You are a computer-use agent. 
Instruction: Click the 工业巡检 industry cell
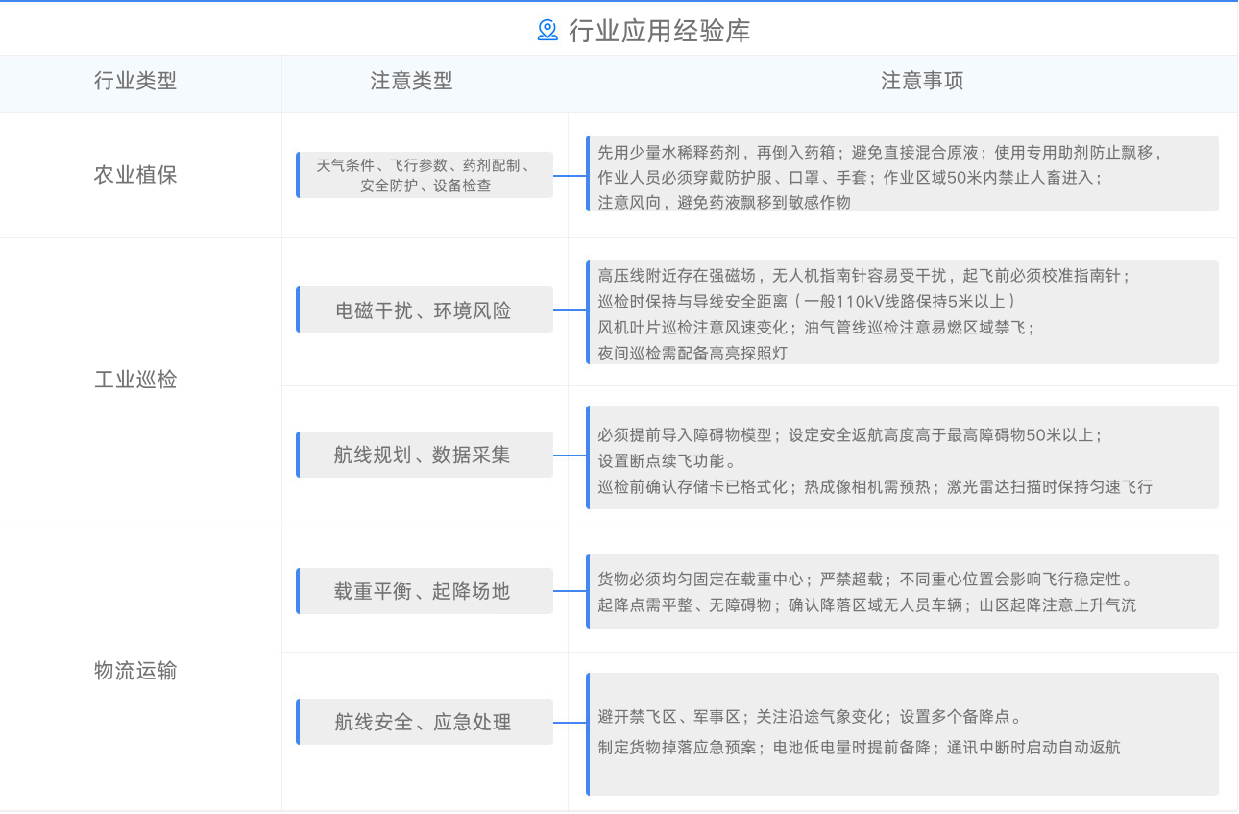coord(135,380)
